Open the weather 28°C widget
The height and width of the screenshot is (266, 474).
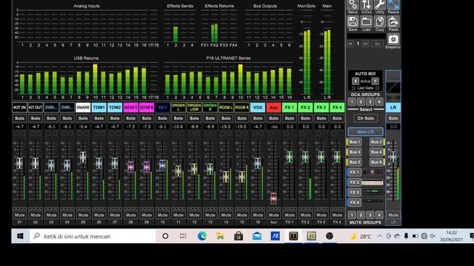(x=360, y=236)
